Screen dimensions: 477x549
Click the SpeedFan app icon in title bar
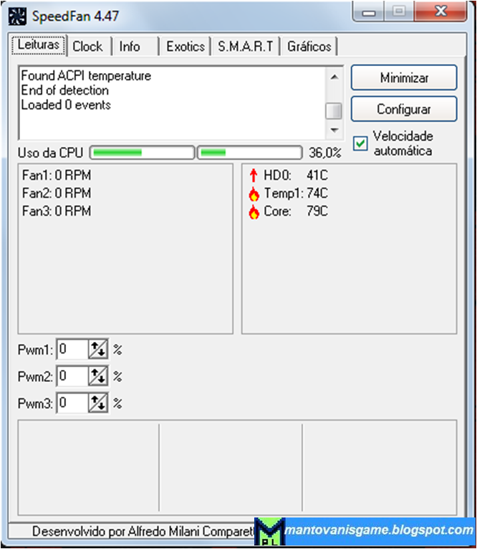(17, 16)
